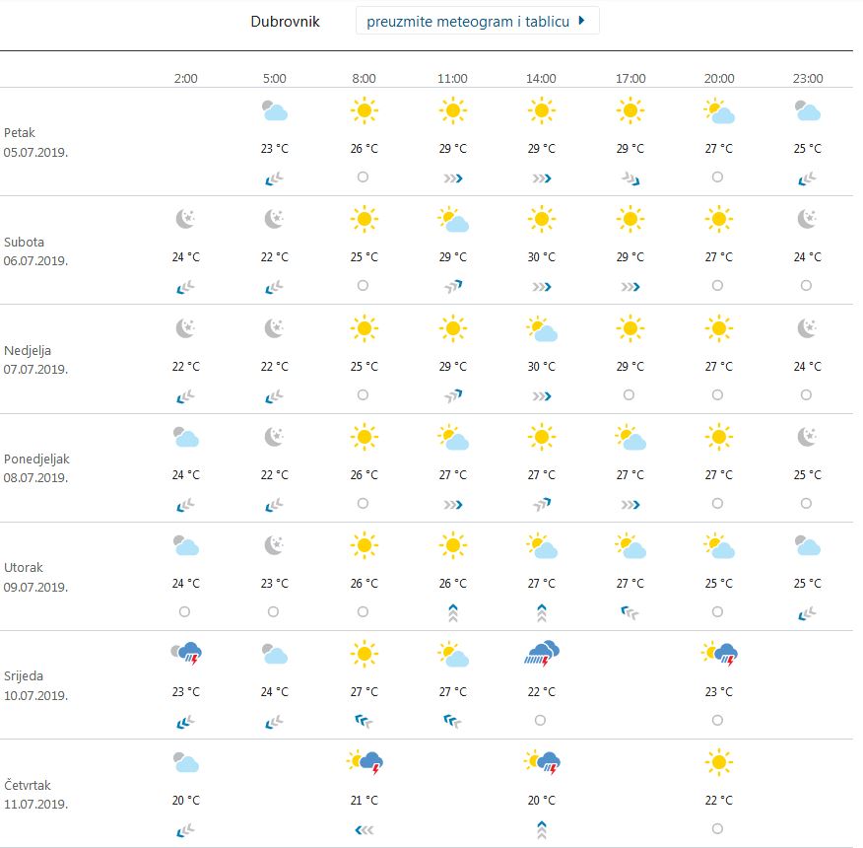Click the sunny icon for Petak 8:00
The image size is (863, 848).
(x=364, y=111)
